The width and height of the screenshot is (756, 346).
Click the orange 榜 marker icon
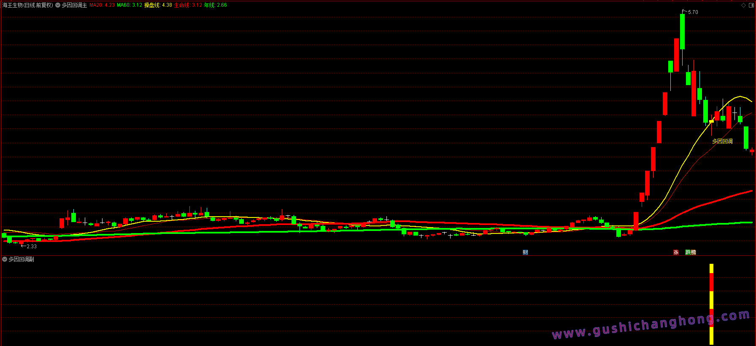point(693,252)
